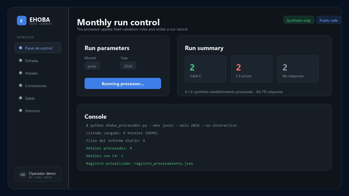The height and width of the screenshot is (196, 349).
Task: Click the dot icon beside Correcciones
Action: 20,85
